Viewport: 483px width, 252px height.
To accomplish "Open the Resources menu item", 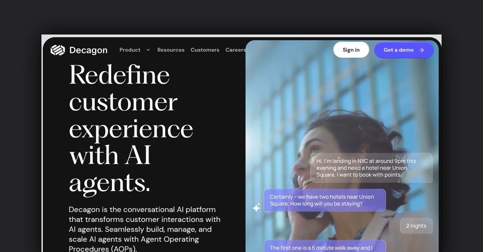I will pos(171,50).
